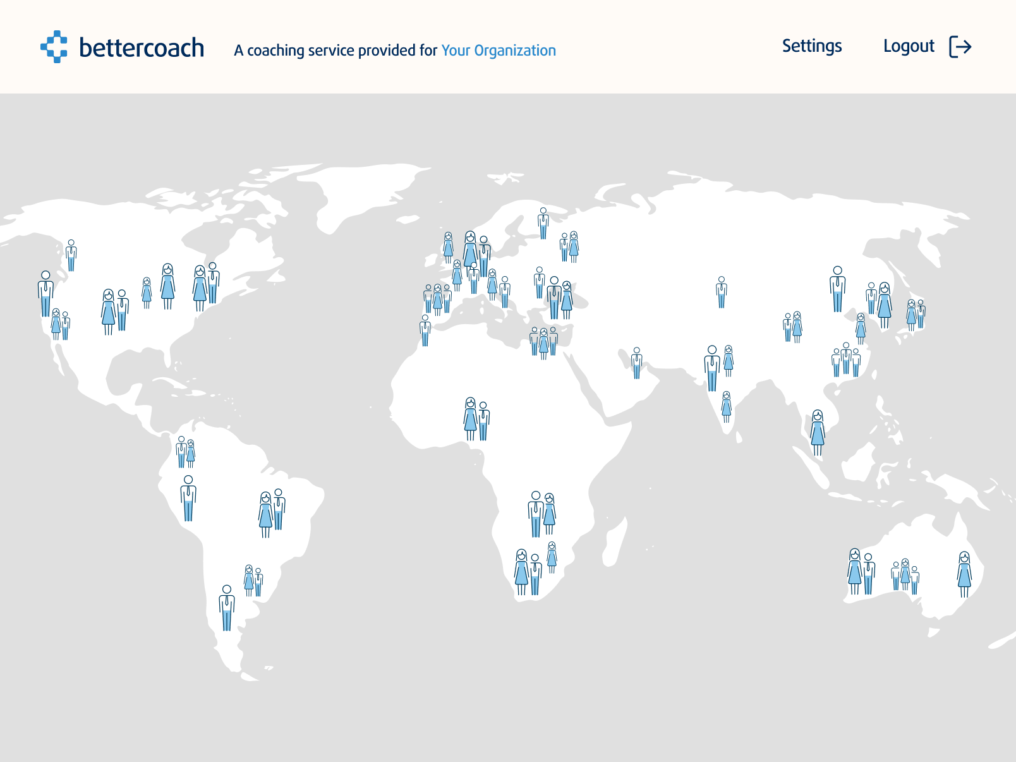Select the Logout text in header
The image size is (1016, 762).
tap(908, 46)
